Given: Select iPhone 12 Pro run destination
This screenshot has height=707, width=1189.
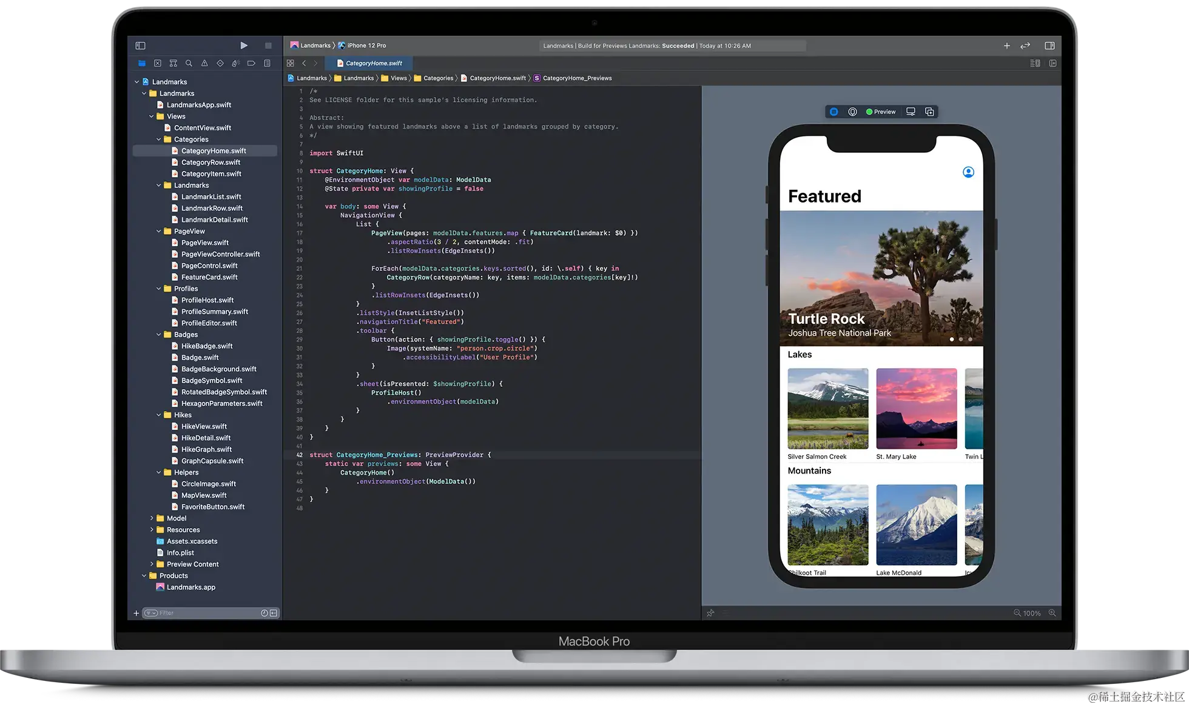Looking at the screenshot, I should click(x=366, y=45).
